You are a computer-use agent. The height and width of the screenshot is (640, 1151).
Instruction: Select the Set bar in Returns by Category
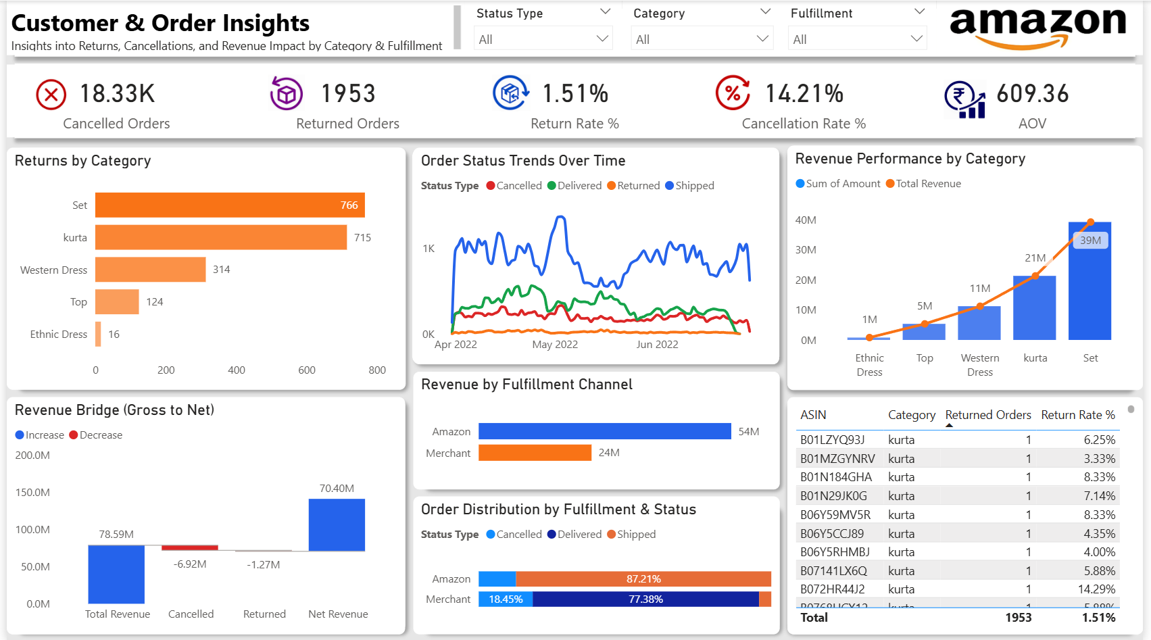click(230, 205)
